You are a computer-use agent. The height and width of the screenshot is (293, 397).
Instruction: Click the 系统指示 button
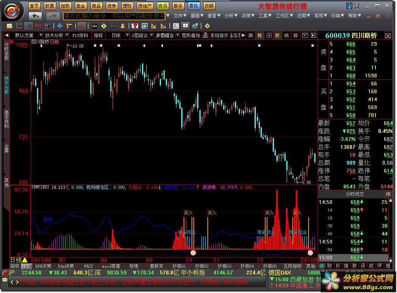pyautogui.click(x=219, y=35)
